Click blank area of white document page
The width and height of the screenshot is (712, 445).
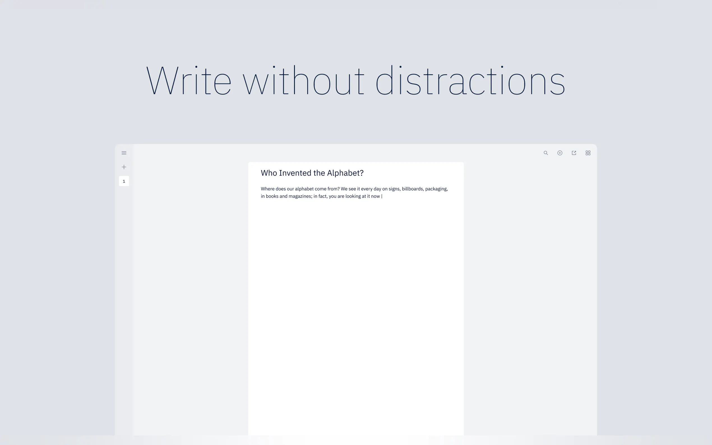point(355,294)
